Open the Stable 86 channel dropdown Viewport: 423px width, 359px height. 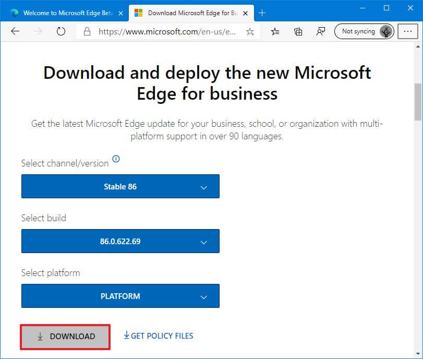(x=120, y=187)
